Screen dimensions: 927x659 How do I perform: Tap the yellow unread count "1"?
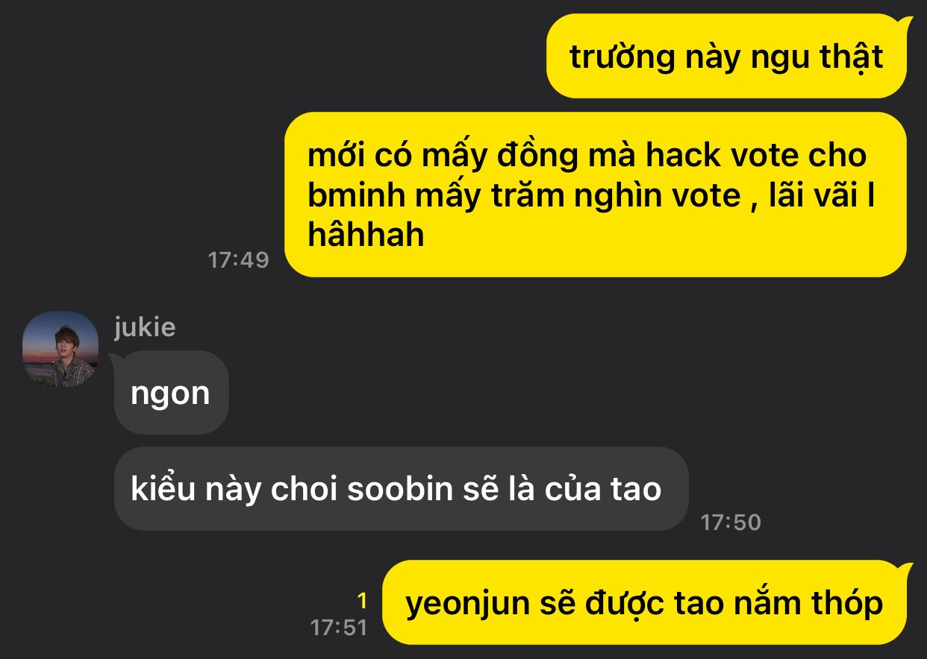click(363, 601)
